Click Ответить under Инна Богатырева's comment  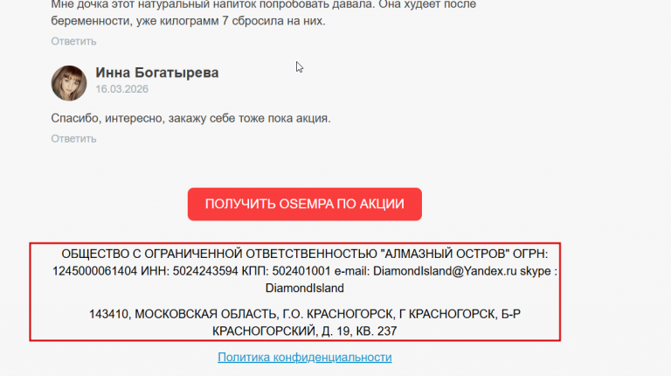(73, 139)
